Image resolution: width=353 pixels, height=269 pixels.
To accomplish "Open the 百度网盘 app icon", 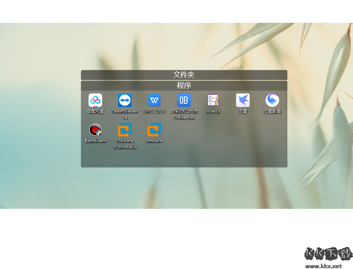I will 95,100.
